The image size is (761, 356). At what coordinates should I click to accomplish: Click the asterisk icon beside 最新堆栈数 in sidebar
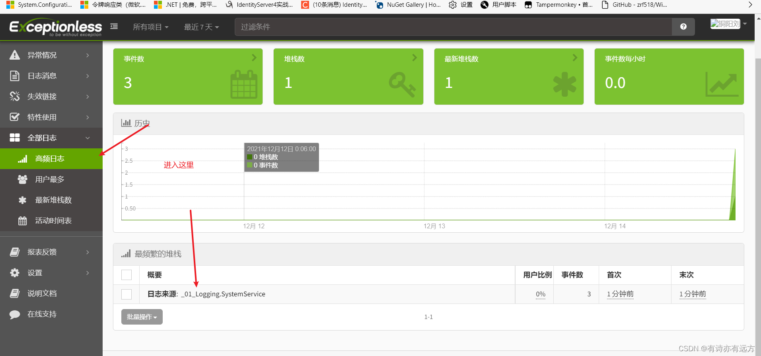22,200
